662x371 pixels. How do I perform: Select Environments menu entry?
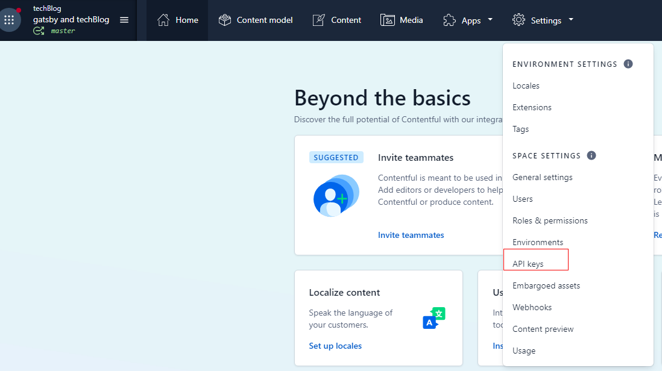[538, 242]
